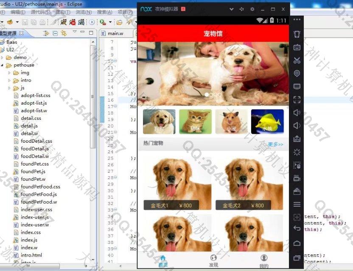This screenshot has height=271, width=353.
Task: Click the my computer monitor icon in Nox
Action: (297, 86)
